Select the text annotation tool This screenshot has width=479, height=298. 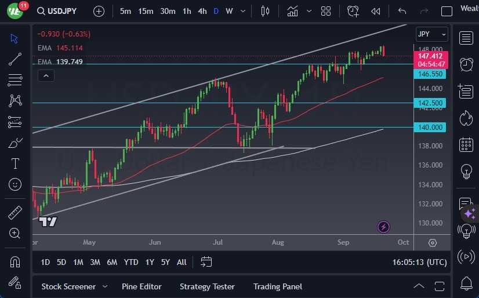[x=15, y=163]
